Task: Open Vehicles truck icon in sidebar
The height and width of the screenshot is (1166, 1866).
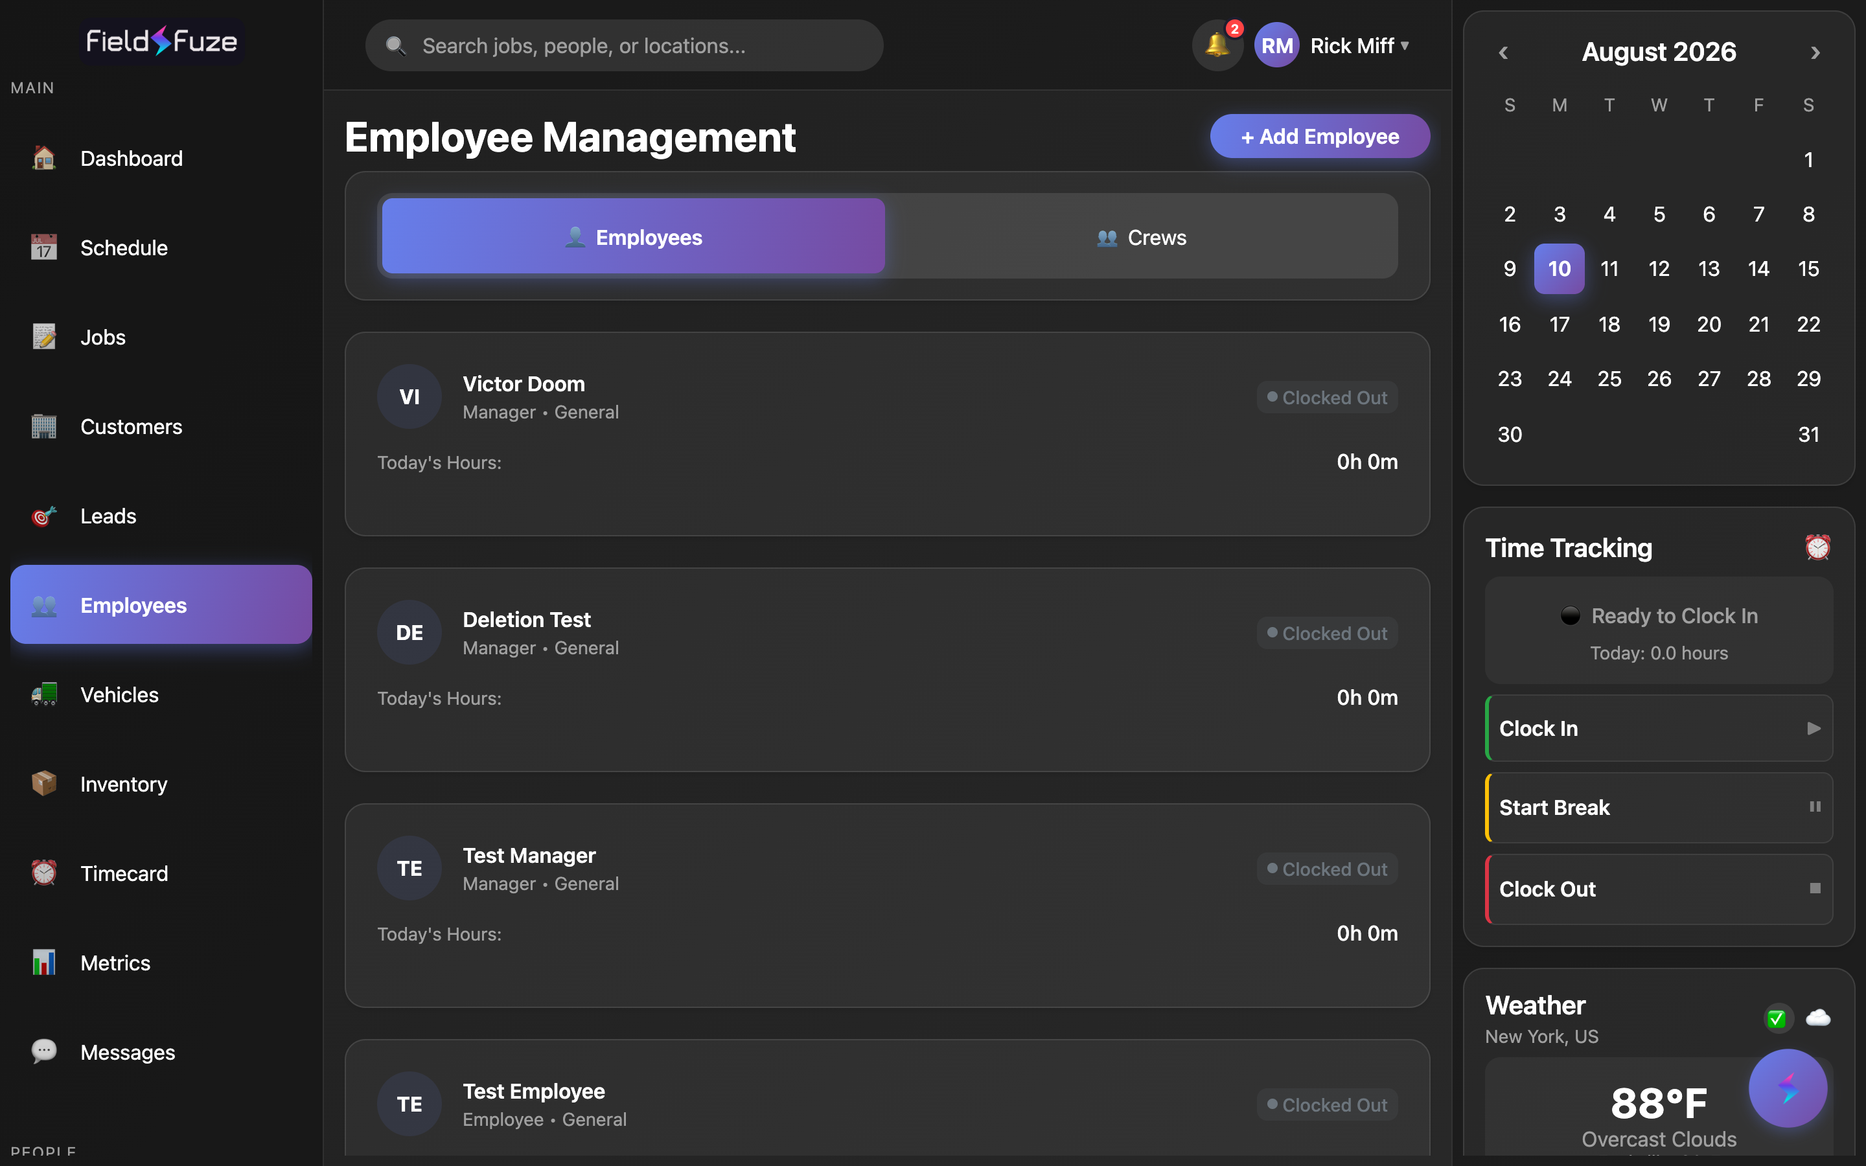Action: click(x=44, y=695)
